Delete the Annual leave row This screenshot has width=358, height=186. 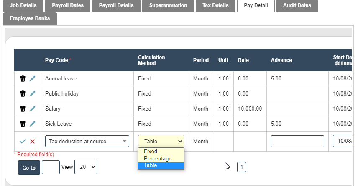[23, 79]
